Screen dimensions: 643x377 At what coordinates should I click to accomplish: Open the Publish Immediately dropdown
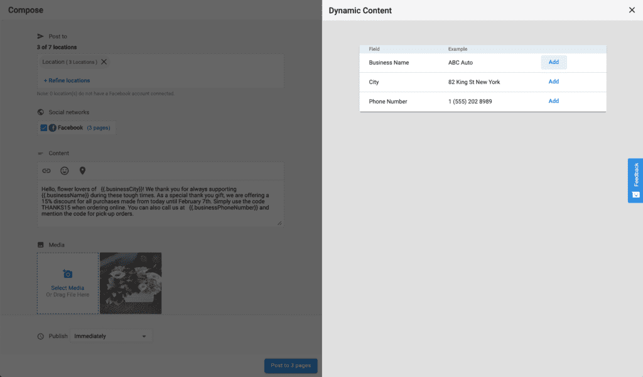click(x=111, y=336)
